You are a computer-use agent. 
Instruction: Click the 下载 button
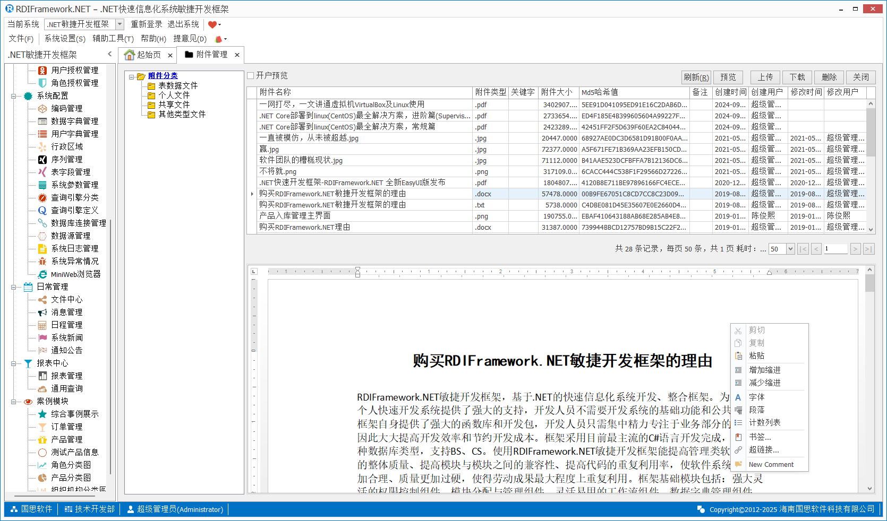(797, 77)
